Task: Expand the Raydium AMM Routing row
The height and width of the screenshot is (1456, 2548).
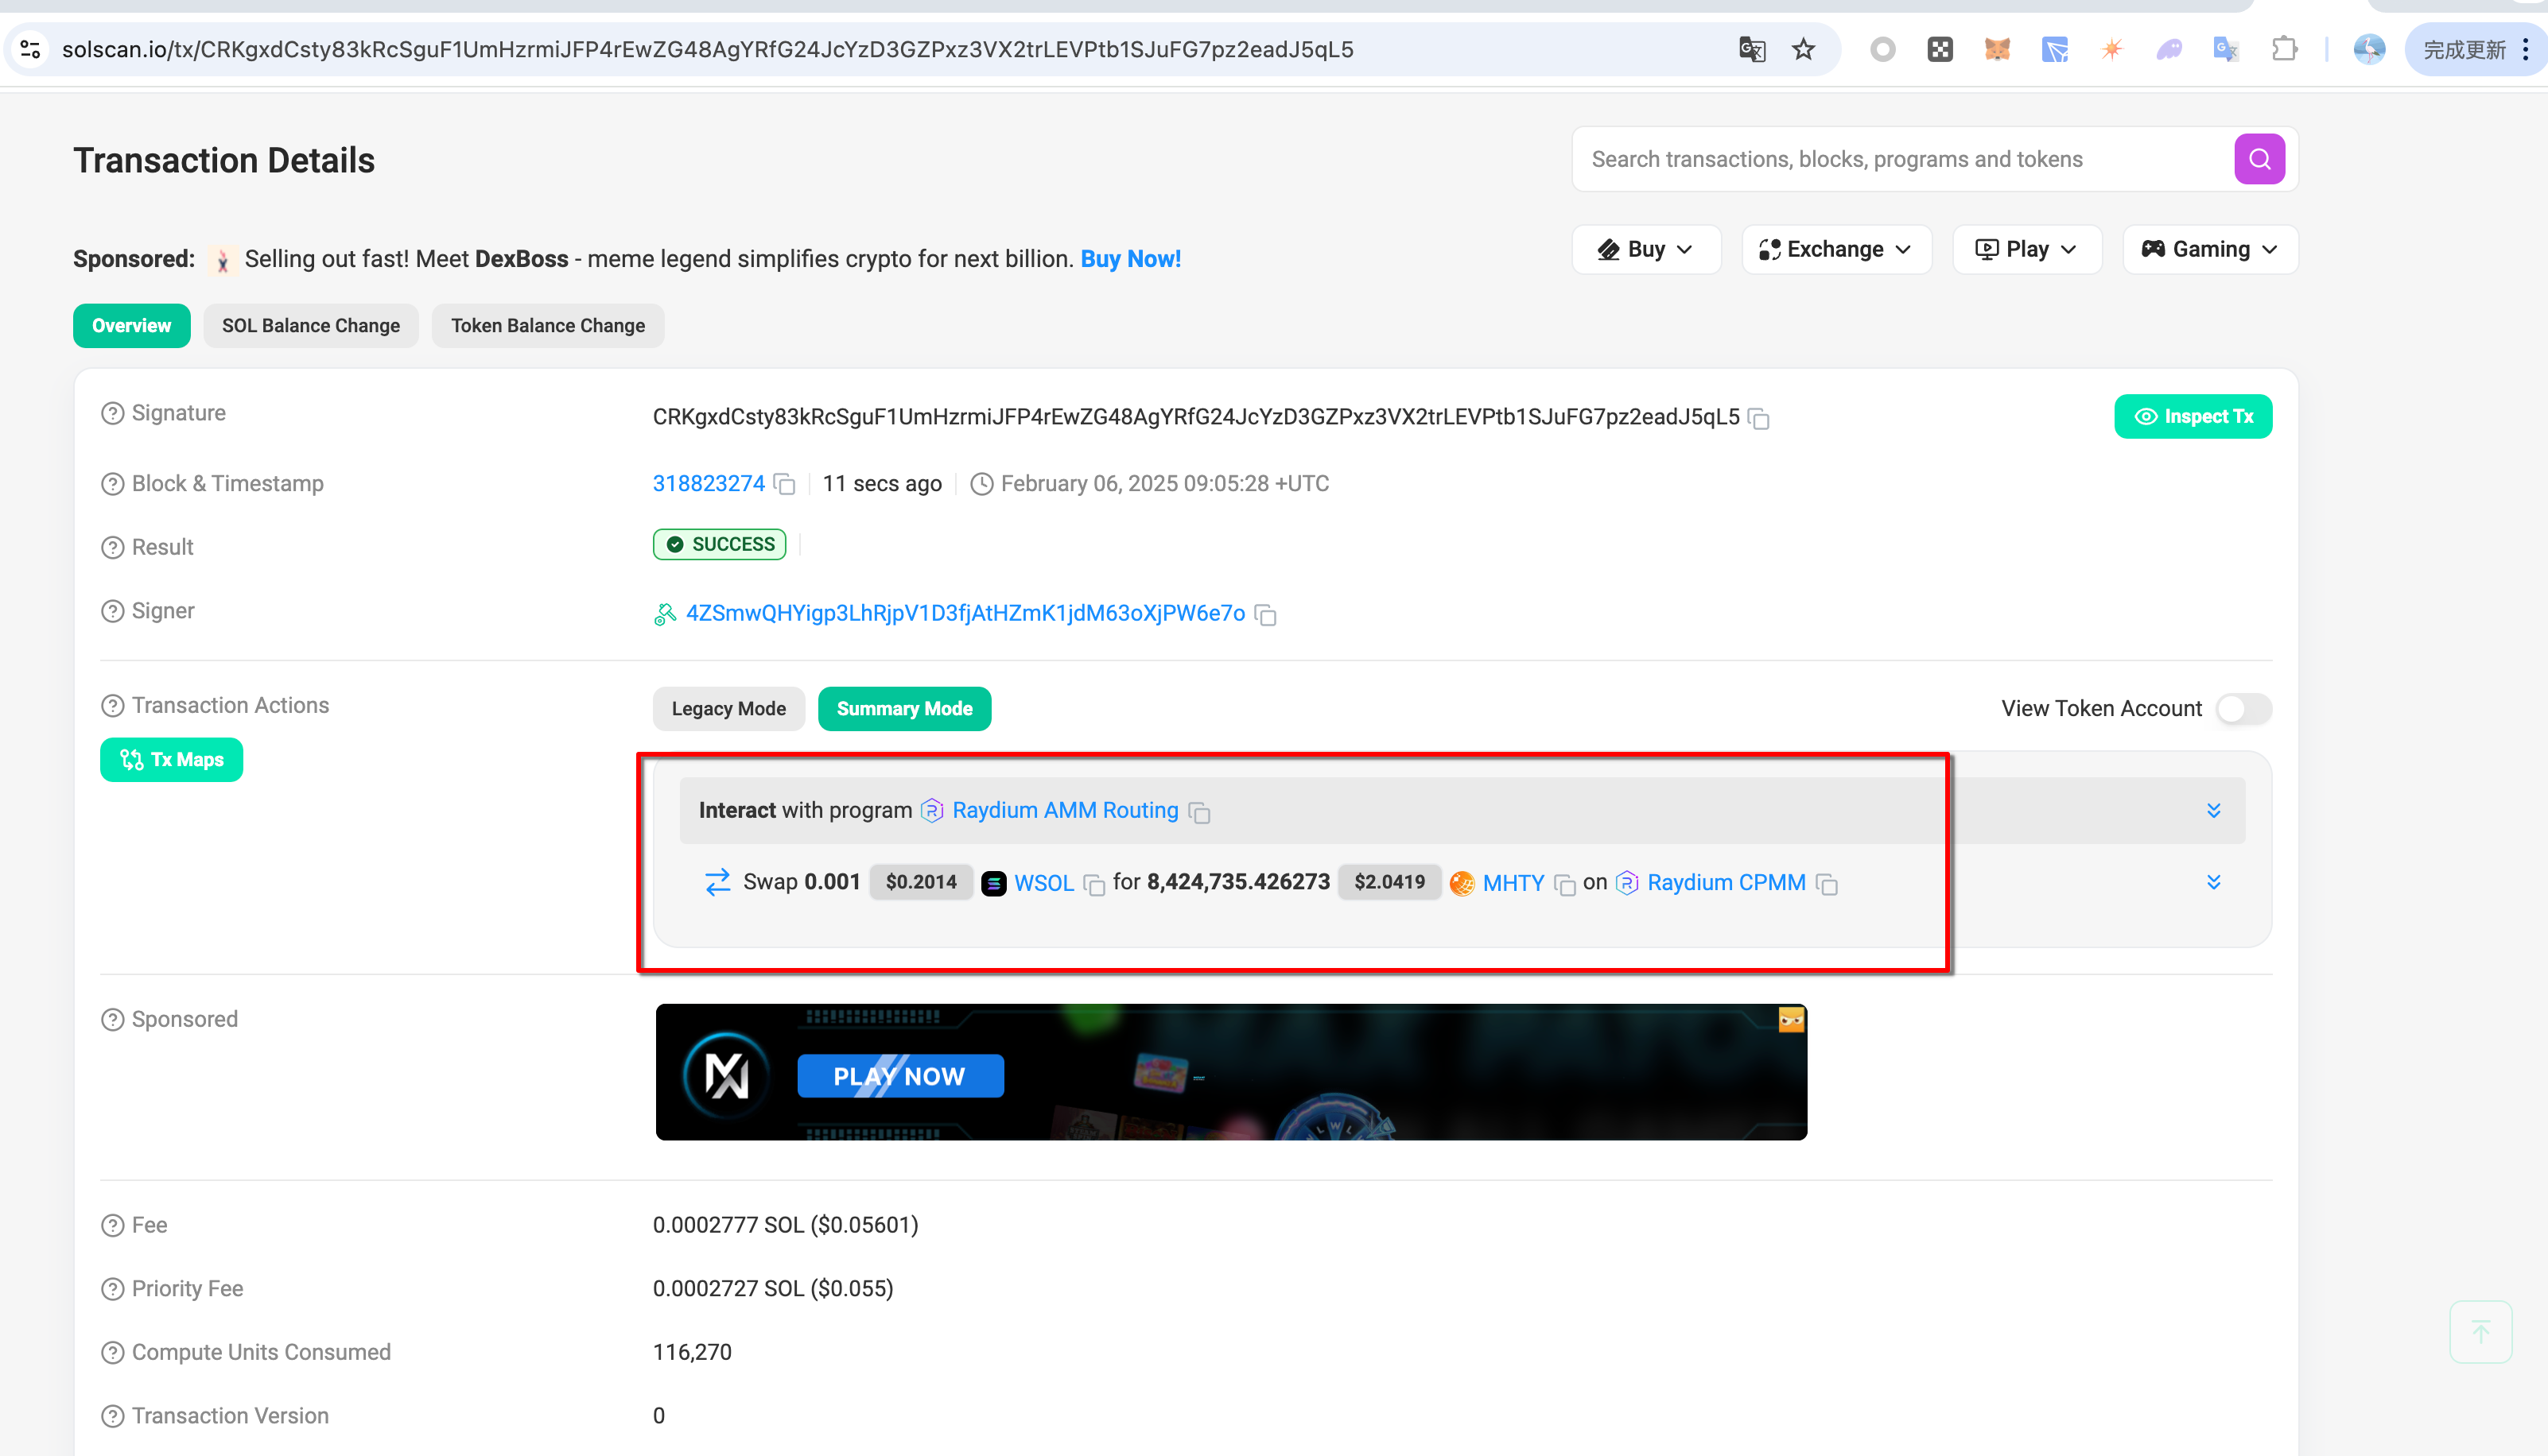Action: (x=2213, y=811)
